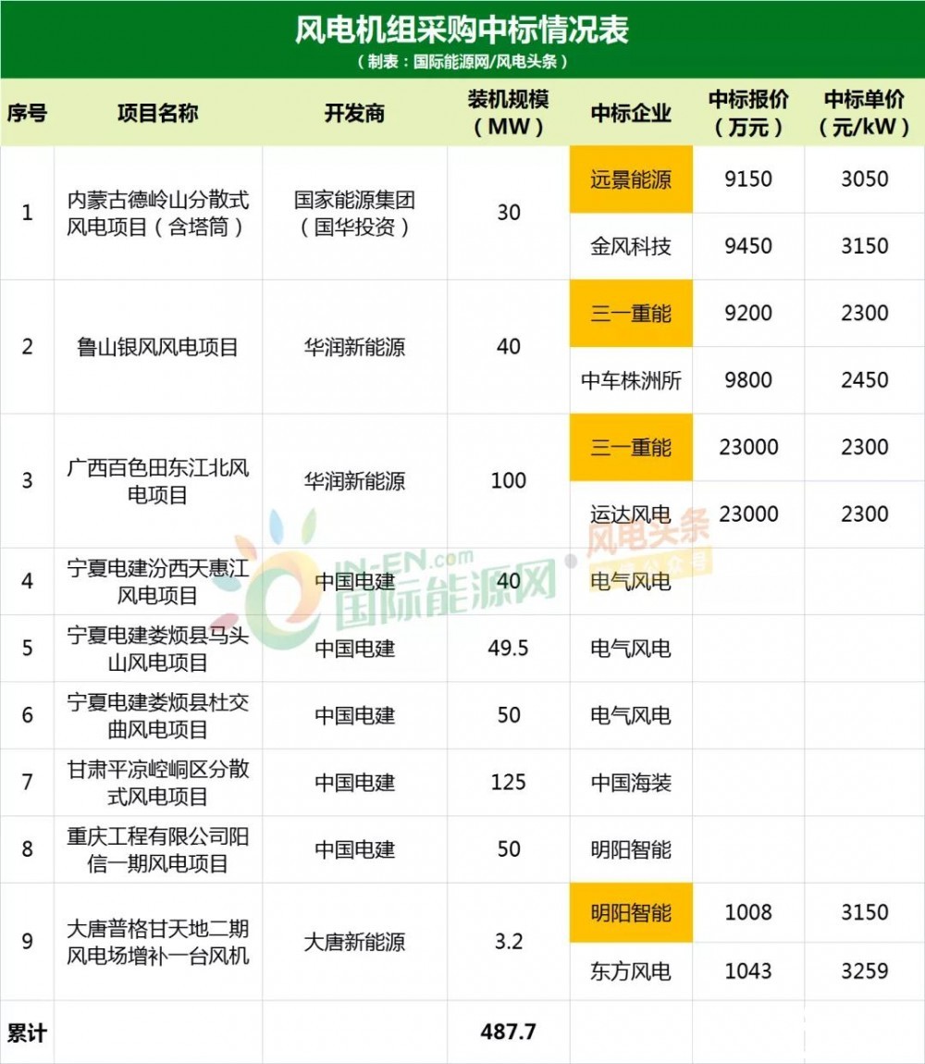Viewport: 925px width, 1064px height.
Task: Click the 累计 row label
Action: click(x=27, y=1032)
